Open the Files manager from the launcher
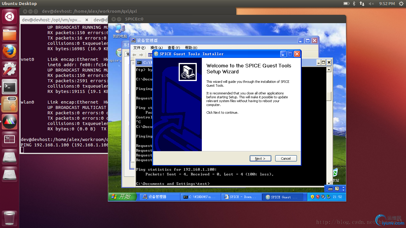Screen dimensions: 406x228 [x=10, y=34]
